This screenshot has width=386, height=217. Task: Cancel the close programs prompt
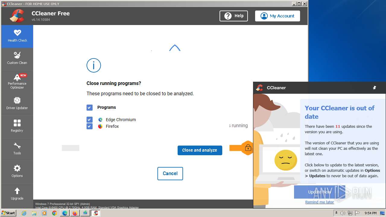click(170, 174)
